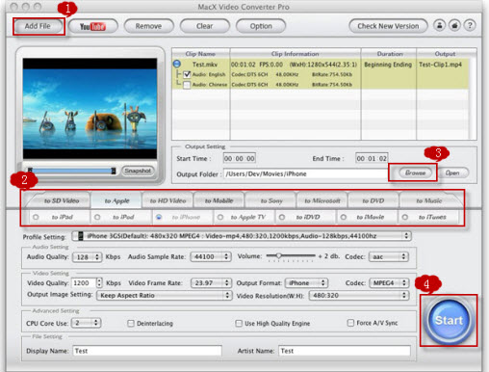
Task: Switch to the to Mobile tab
Action: click(x=219, y=200)
